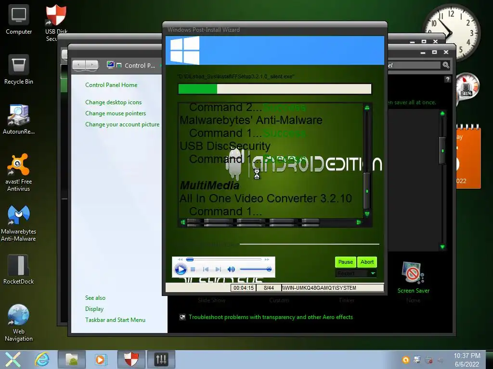
Task: Click the desktop analog clock gadget
Action: pos(452,33)
